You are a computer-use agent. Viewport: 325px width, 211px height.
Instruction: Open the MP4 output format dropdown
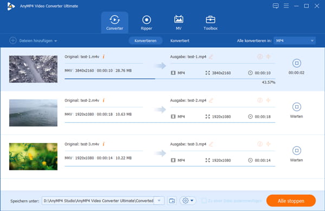coord(295,41)
